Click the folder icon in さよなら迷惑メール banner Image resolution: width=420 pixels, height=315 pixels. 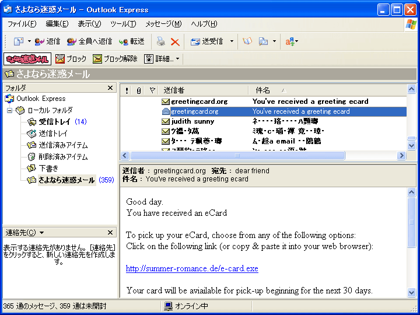[9, 73]
